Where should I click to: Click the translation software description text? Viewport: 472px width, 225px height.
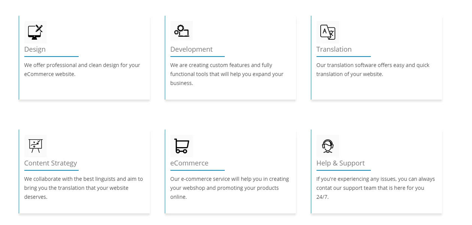point(373,70)
